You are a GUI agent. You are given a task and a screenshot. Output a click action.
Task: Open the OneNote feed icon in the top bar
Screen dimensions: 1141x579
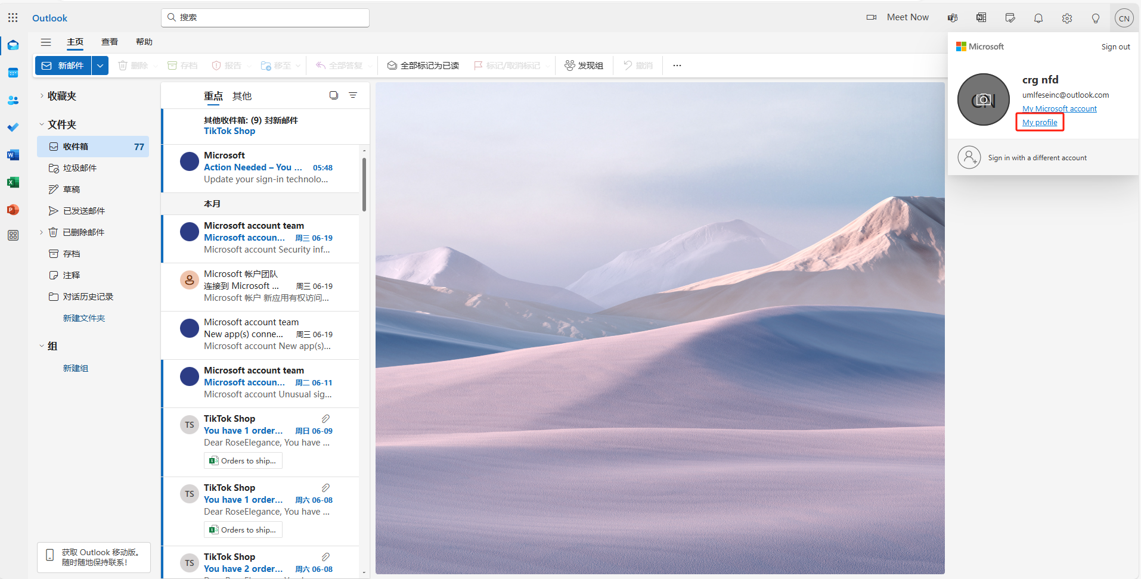[981, 18]
